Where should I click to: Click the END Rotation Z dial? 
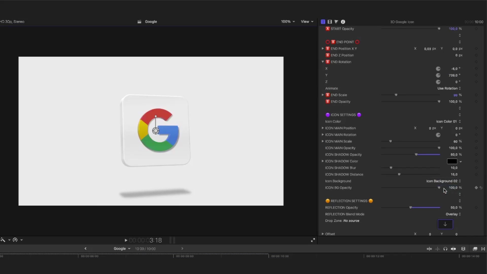pyautogui.click(x=438, y=82)
